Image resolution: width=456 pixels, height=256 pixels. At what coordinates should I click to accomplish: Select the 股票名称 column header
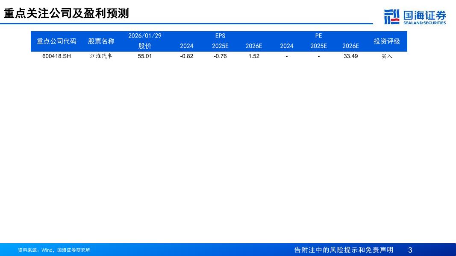tap(101, 41)
